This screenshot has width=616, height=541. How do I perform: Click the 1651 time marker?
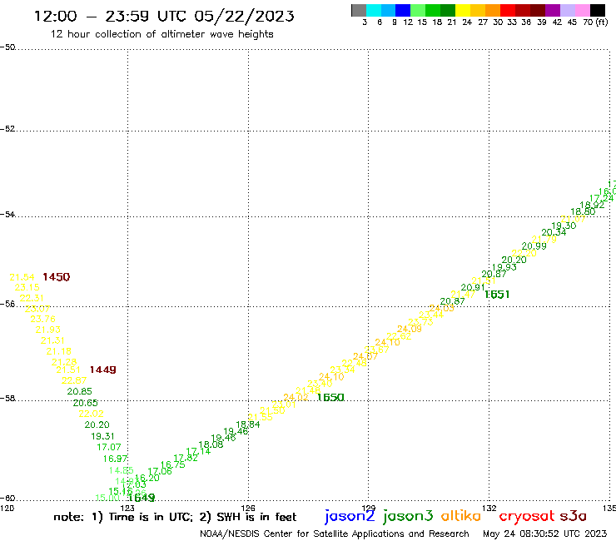tap(497, 295)
